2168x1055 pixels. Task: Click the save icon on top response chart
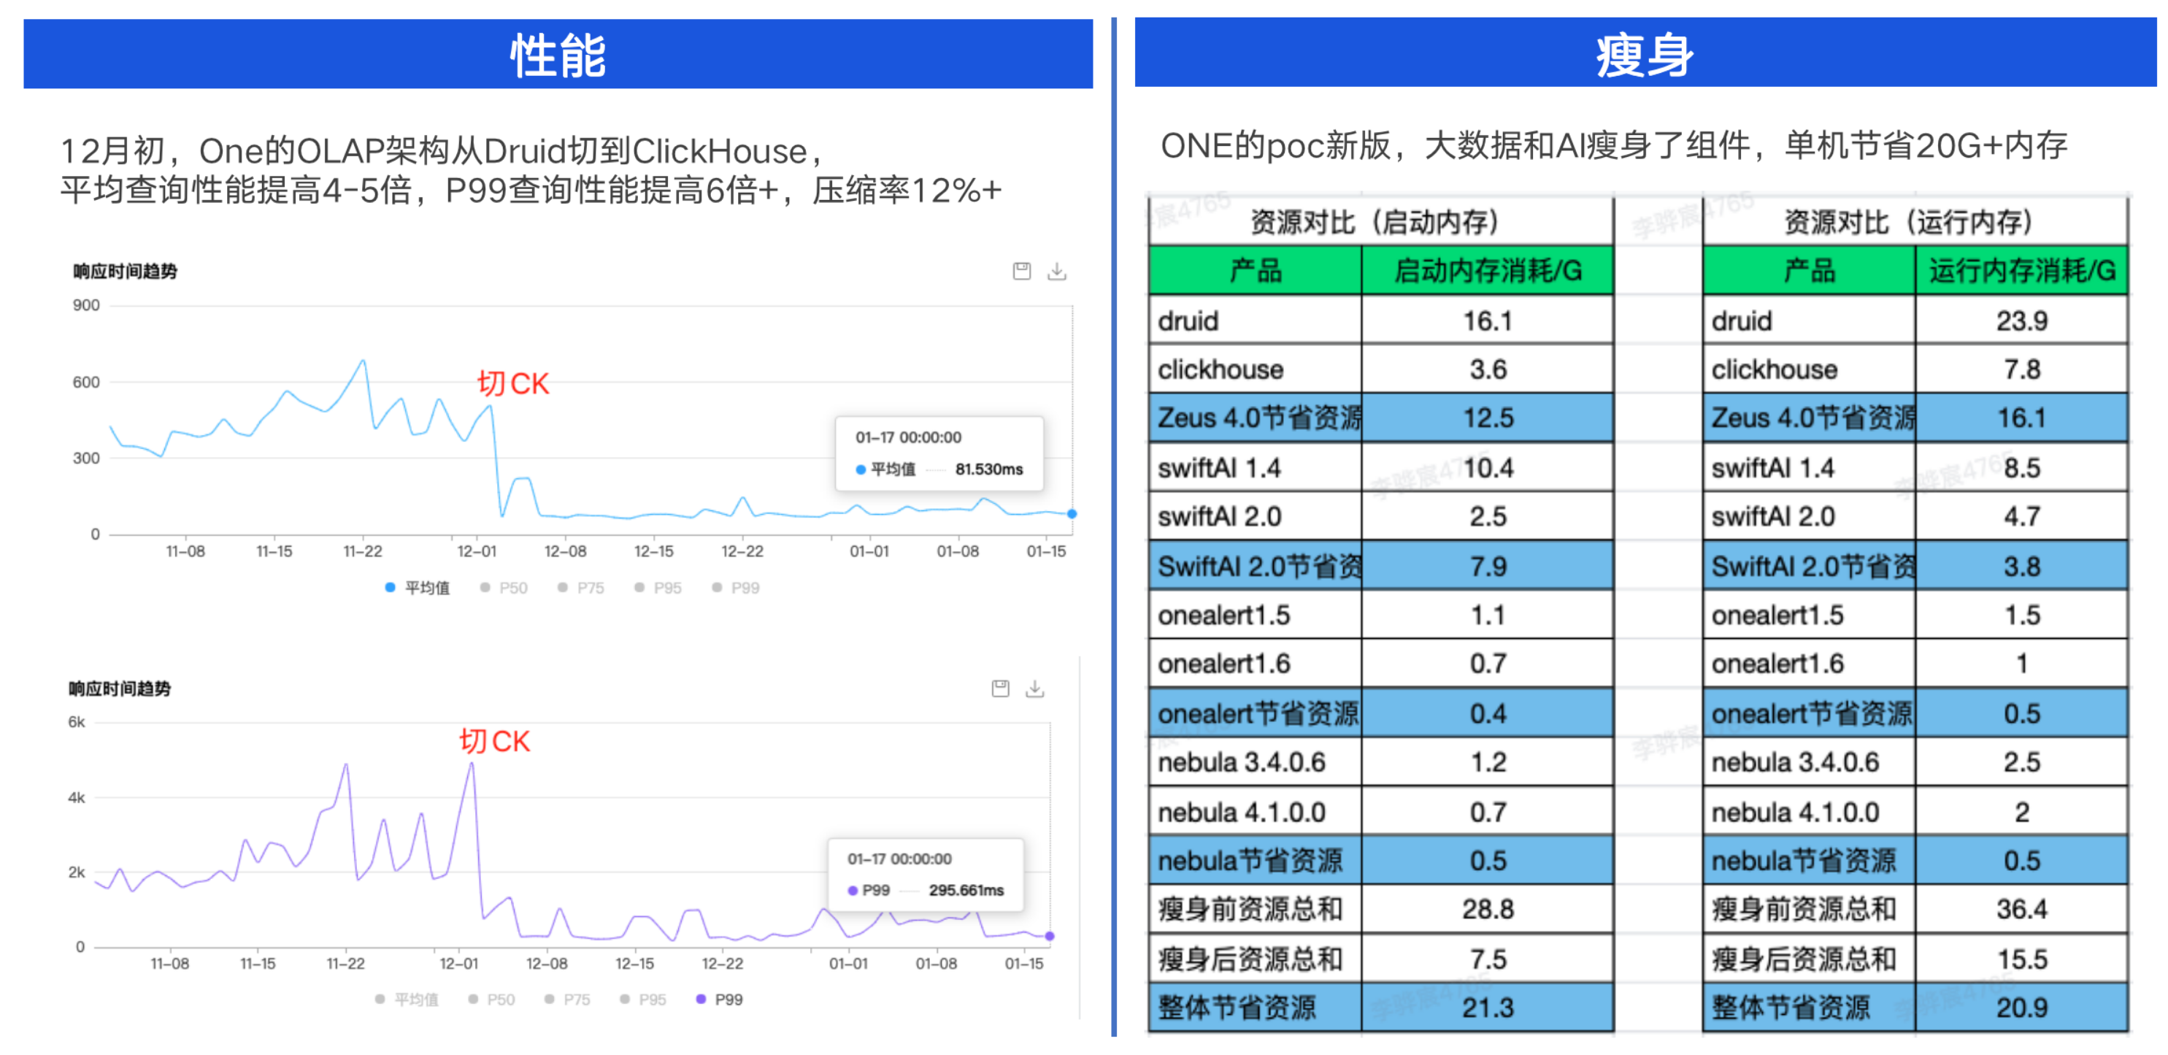click(x=1022, y=271)
